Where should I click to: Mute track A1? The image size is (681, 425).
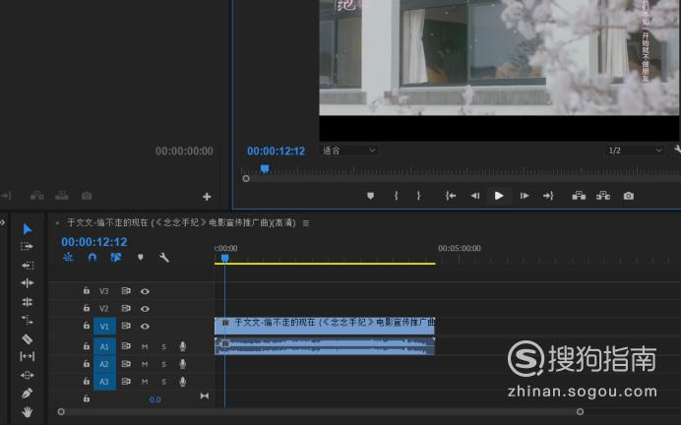click(x=145, y=346)
